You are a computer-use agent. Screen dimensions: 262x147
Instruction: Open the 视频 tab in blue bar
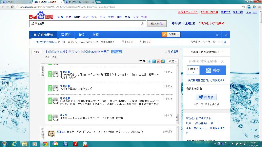coord(95,35)
